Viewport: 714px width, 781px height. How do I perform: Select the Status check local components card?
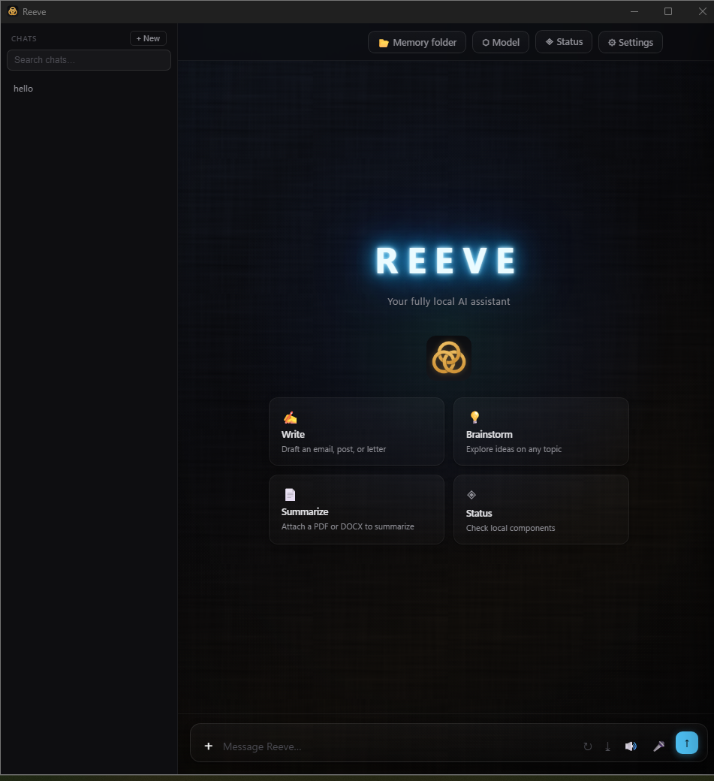pos(541,509)
